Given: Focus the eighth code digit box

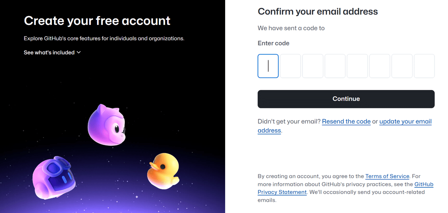Looking at the screenshot, I should pyautogui.click(x=424, y=66).
